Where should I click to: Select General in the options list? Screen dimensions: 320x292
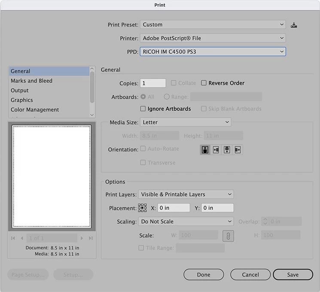(49, 71)
